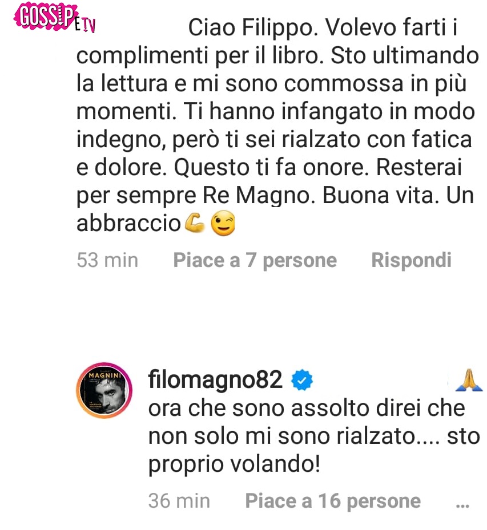The image size is (487, 530).
Task: Open the Piace a 16 persone likes list
Action: (333, 501)
